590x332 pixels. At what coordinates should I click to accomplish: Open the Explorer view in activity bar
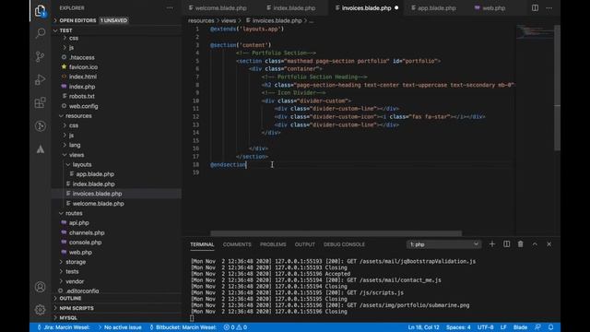click(41, 10)
